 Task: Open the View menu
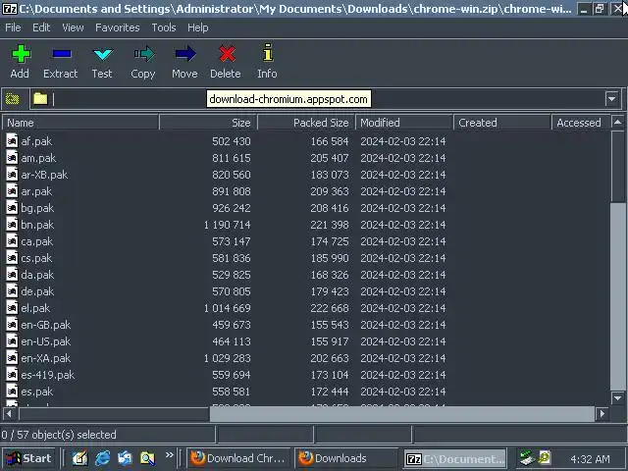pyautogui.click(x=73, y=27)
